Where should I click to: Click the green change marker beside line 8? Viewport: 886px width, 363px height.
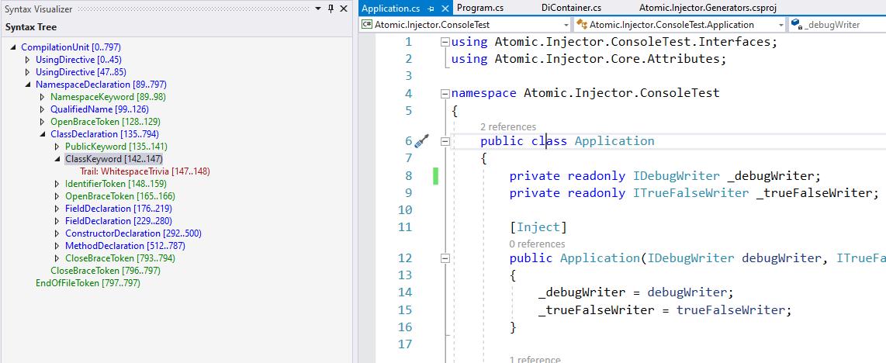(436, 175)
